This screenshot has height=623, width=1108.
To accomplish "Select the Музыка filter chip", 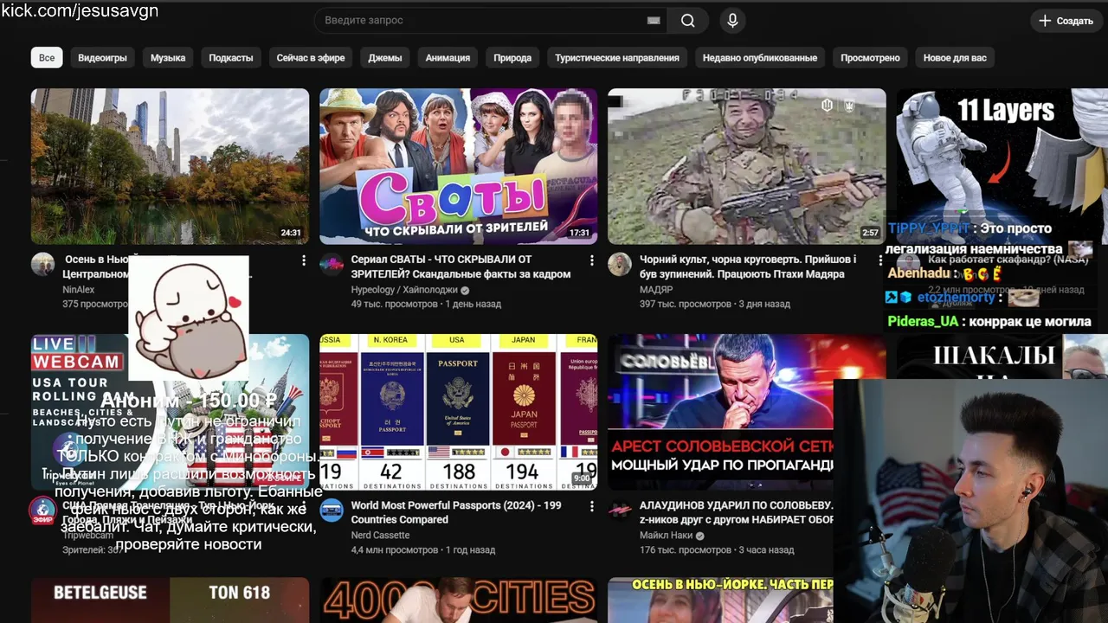I will tap(168, 58).
